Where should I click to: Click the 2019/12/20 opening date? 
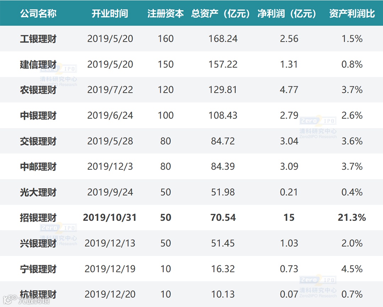pos(110,294)
